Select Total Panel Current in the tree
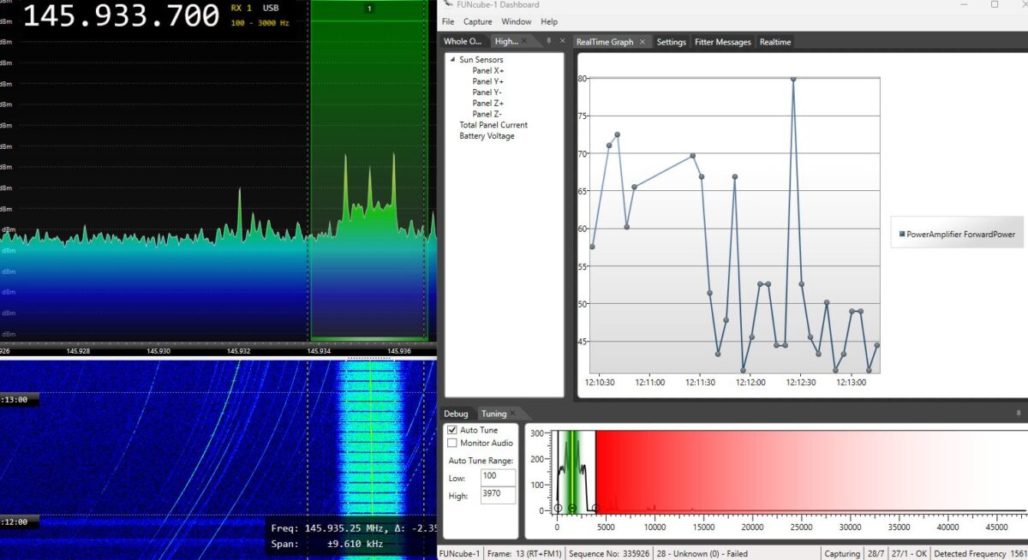1028x560 pixels. (493, 125)
